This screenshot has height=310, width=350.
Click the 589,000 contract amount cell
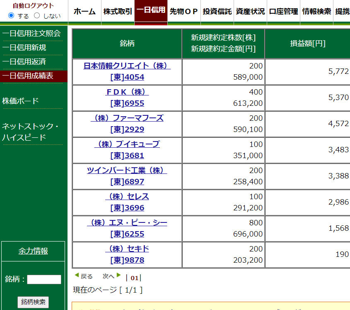coord(248,77)
